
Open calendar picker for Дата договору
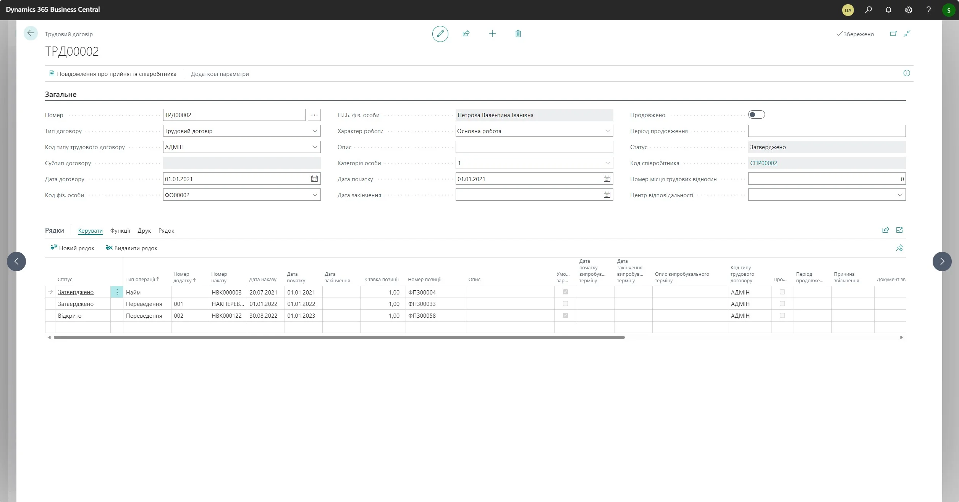(x=314, y=179)
